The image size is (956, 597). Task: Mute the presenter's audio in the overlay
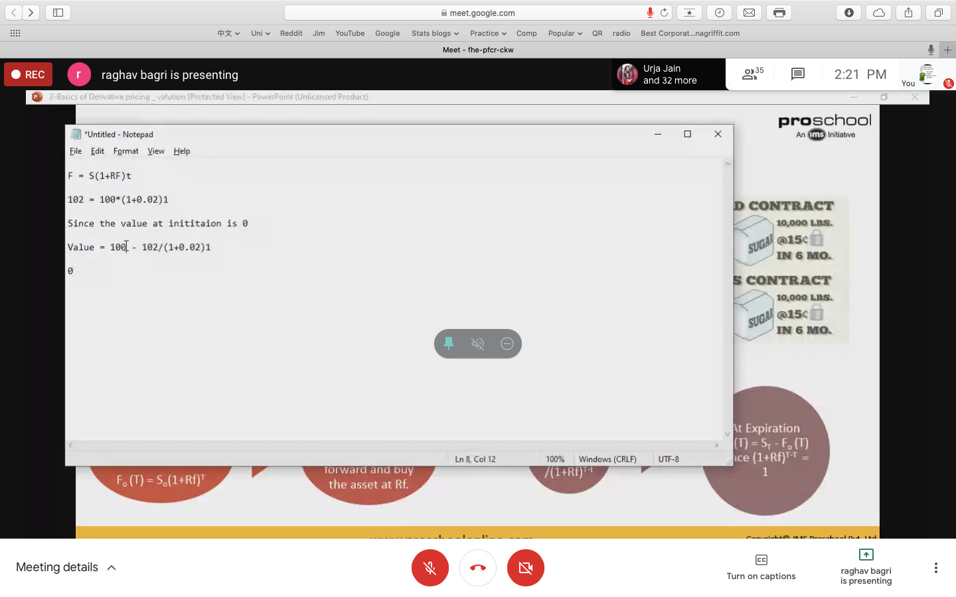(x=478, y=344)
